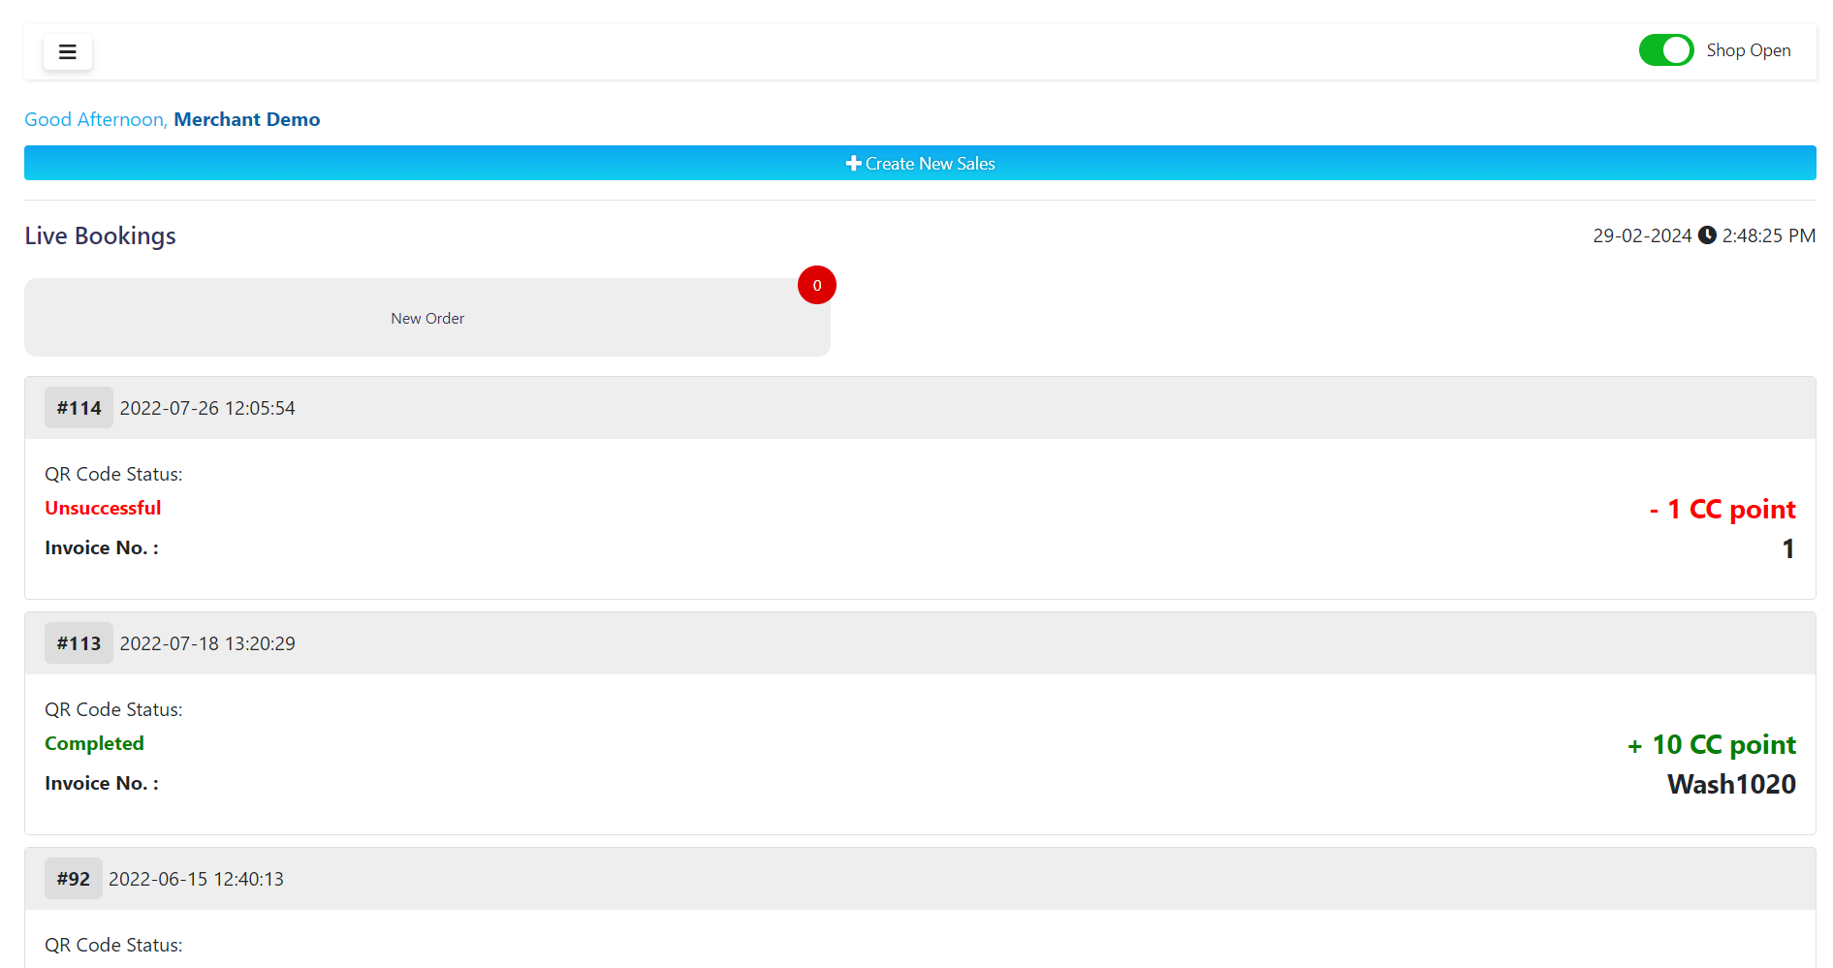Click timestamp 2022-07-18 13:20:29

pos(207,643)
